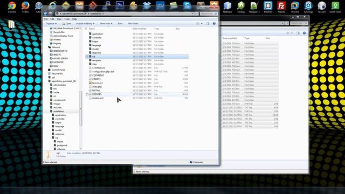Select the Network node icon in navigation pane

point(50,47)
